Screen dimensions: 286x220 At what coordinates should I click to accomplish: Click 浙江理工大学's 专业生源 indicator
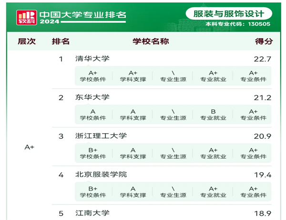173,153
